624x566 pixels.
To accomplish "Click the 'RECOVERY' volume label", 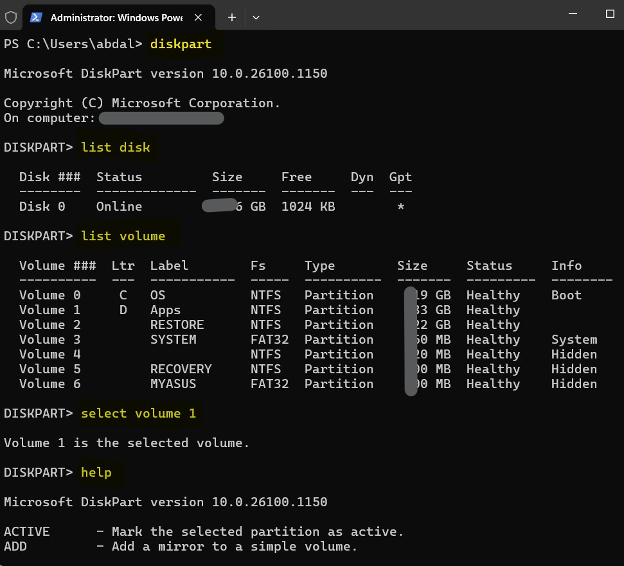I will 181,369.
